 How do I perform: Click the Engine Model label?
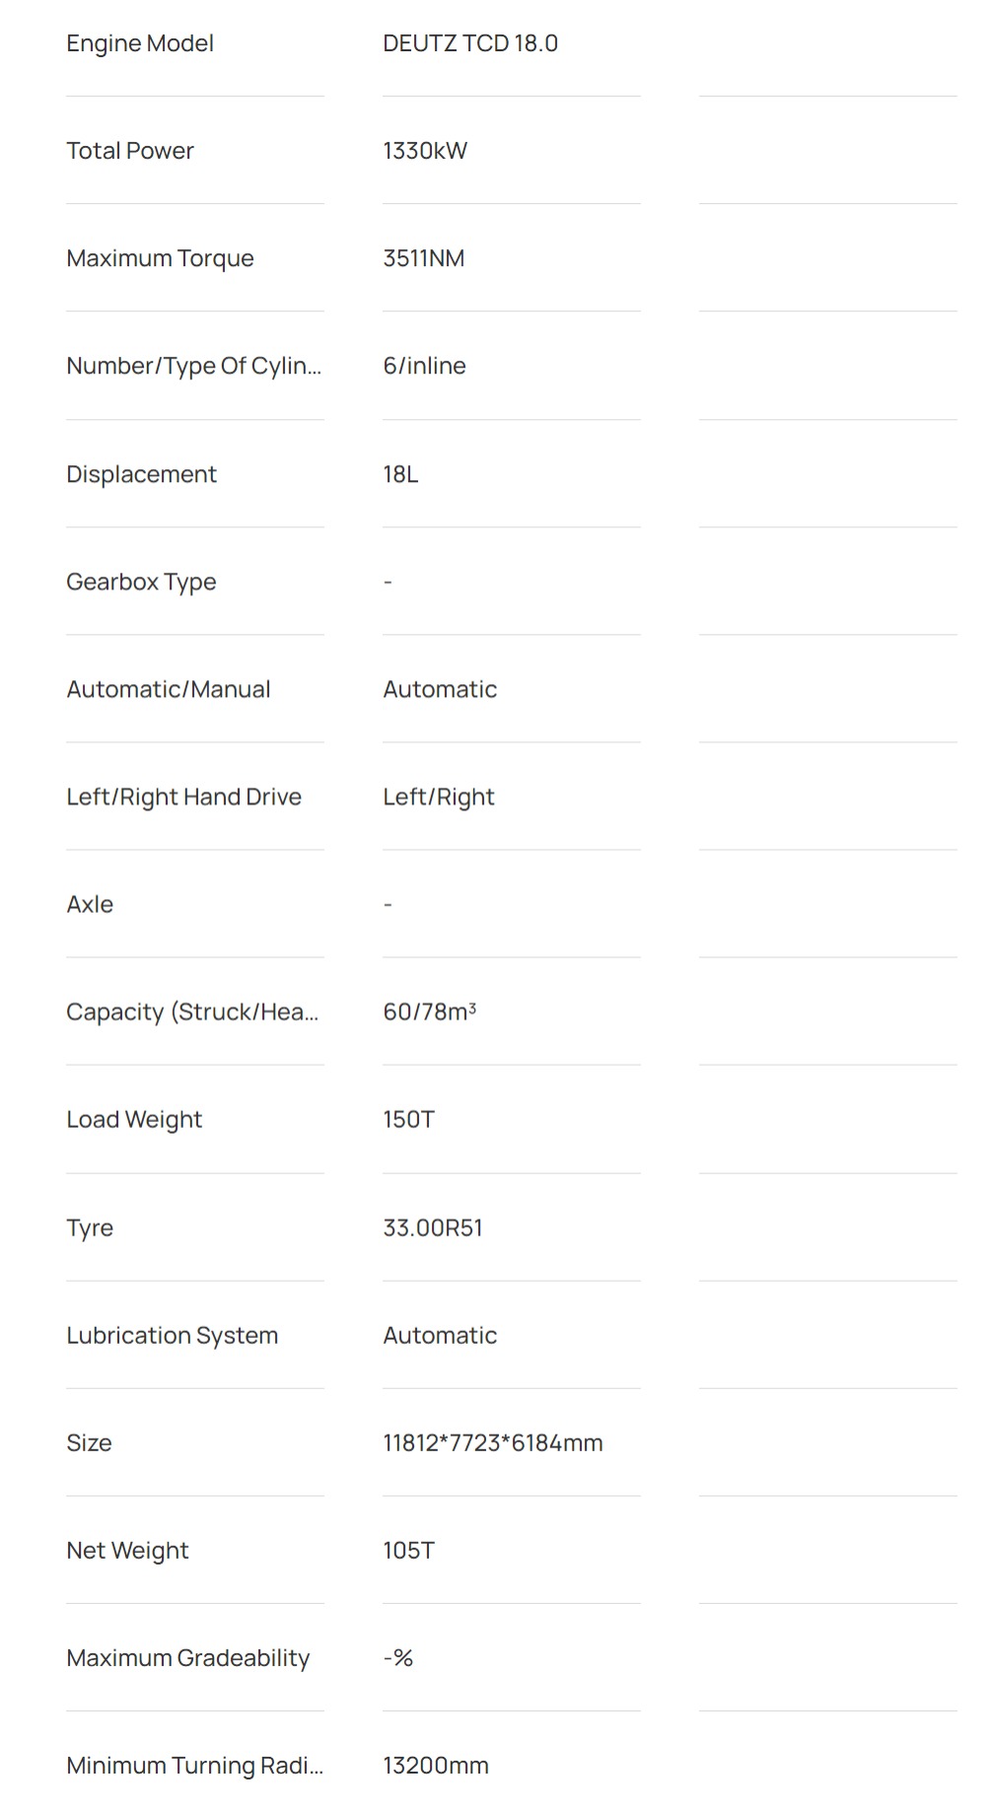tap(140, 43)
